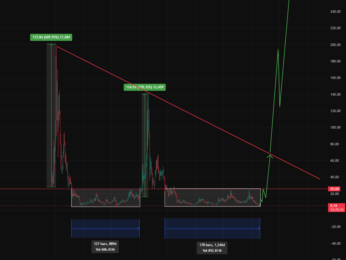Select the leftmost vertical price range arrow

(x=51, y=115)
